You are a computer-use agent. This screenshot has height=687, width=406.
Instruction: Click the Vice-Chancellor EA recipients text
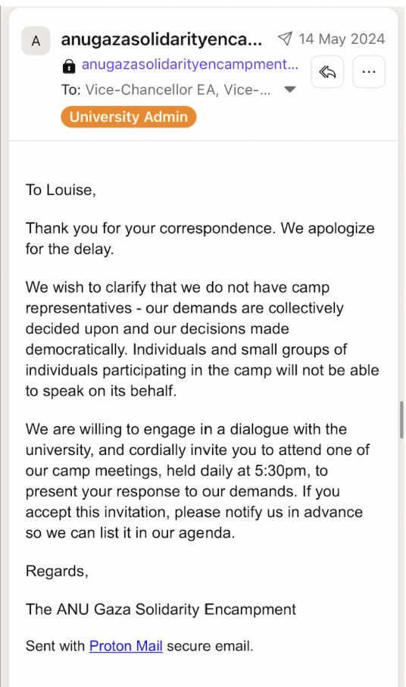178,89
